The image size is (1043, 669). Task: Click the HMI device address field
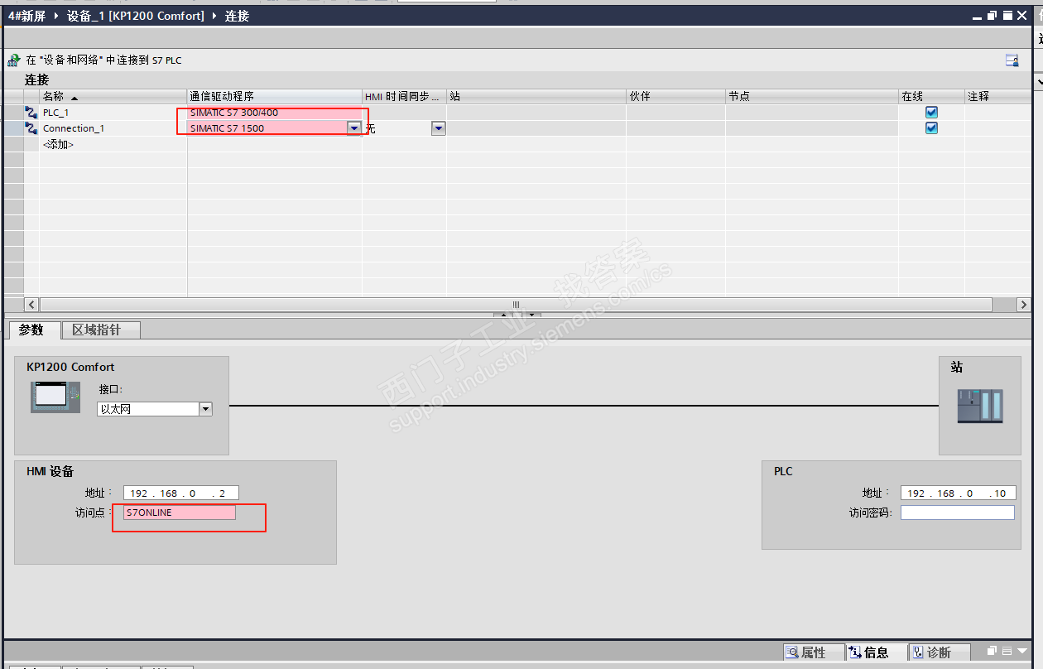tap(181, 493)
